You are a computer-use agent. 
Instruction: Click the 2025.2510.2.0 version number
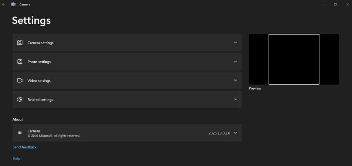tap(219, 133)
